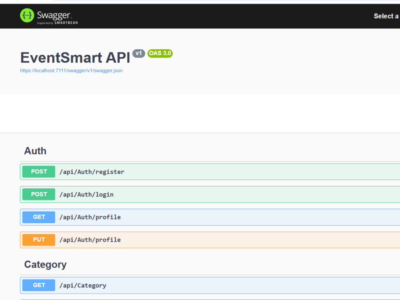Click the Supported by SMARTBEAR text

pyautogui.click(x=57, y=23)
